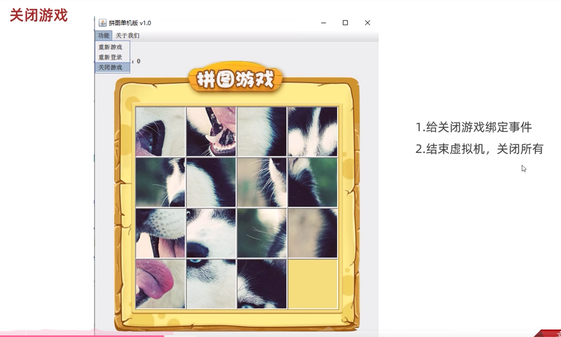Open the 关于我们 menu
Image resolution: width=561 pixels, height=337 pixels.
pos(128,35)
